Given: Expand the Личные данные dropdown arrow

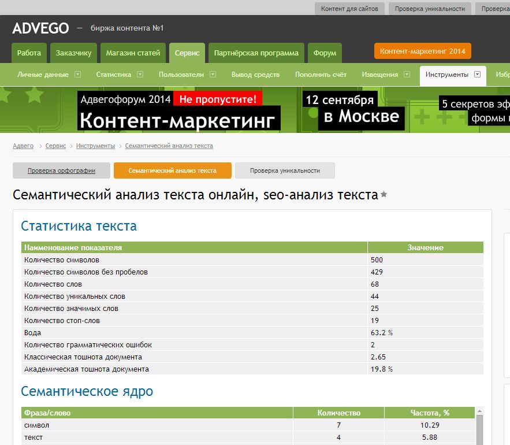Looking at the screenshot, I should [77, 75].
